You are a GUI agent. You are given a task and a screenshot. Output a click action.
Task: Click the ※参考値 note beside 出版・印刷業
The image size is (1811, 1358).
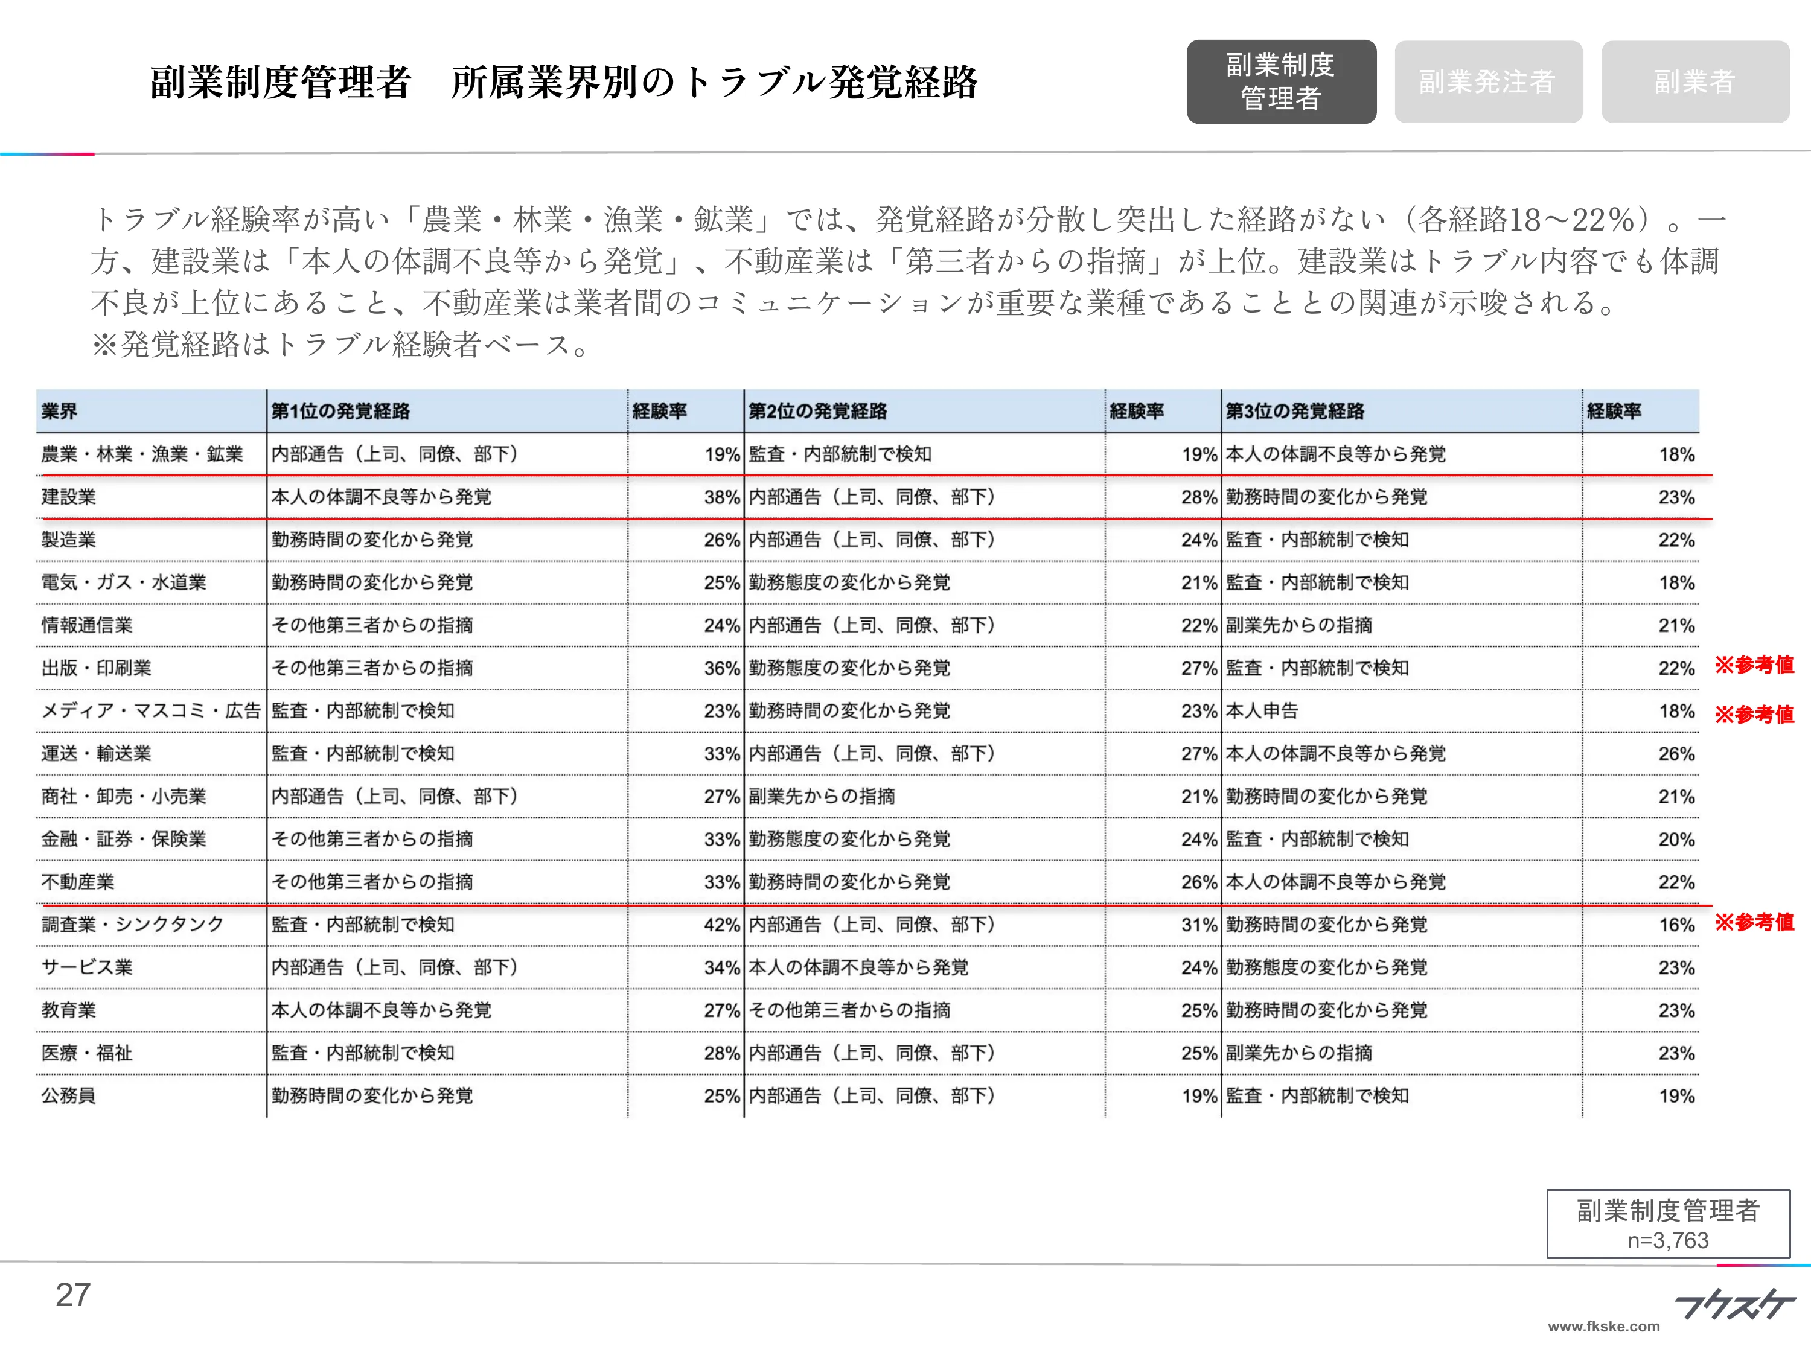1754,665
